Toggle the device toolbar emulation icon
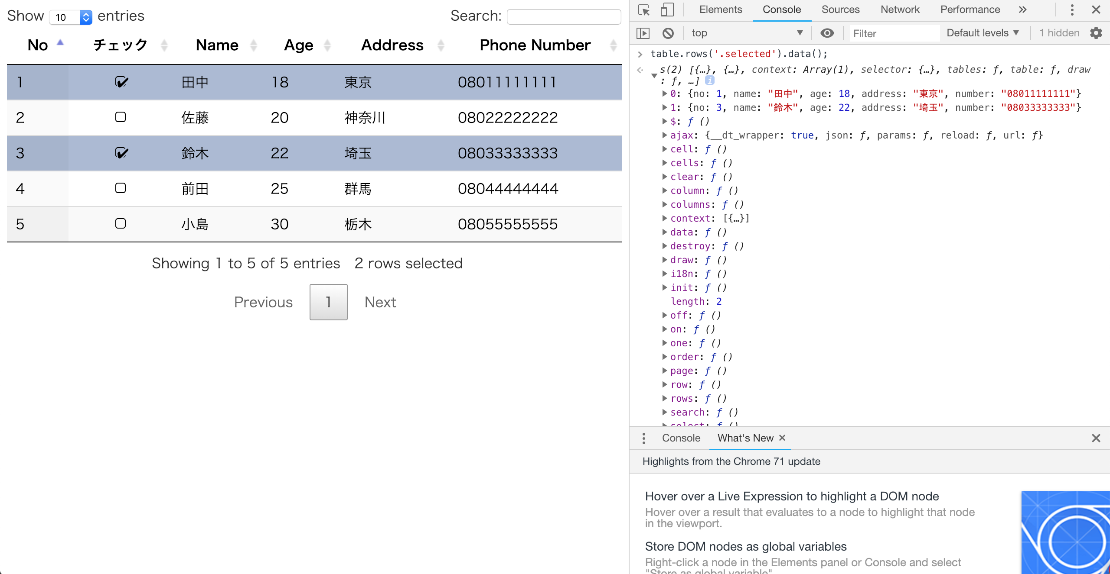 click(x=666, y=10)
